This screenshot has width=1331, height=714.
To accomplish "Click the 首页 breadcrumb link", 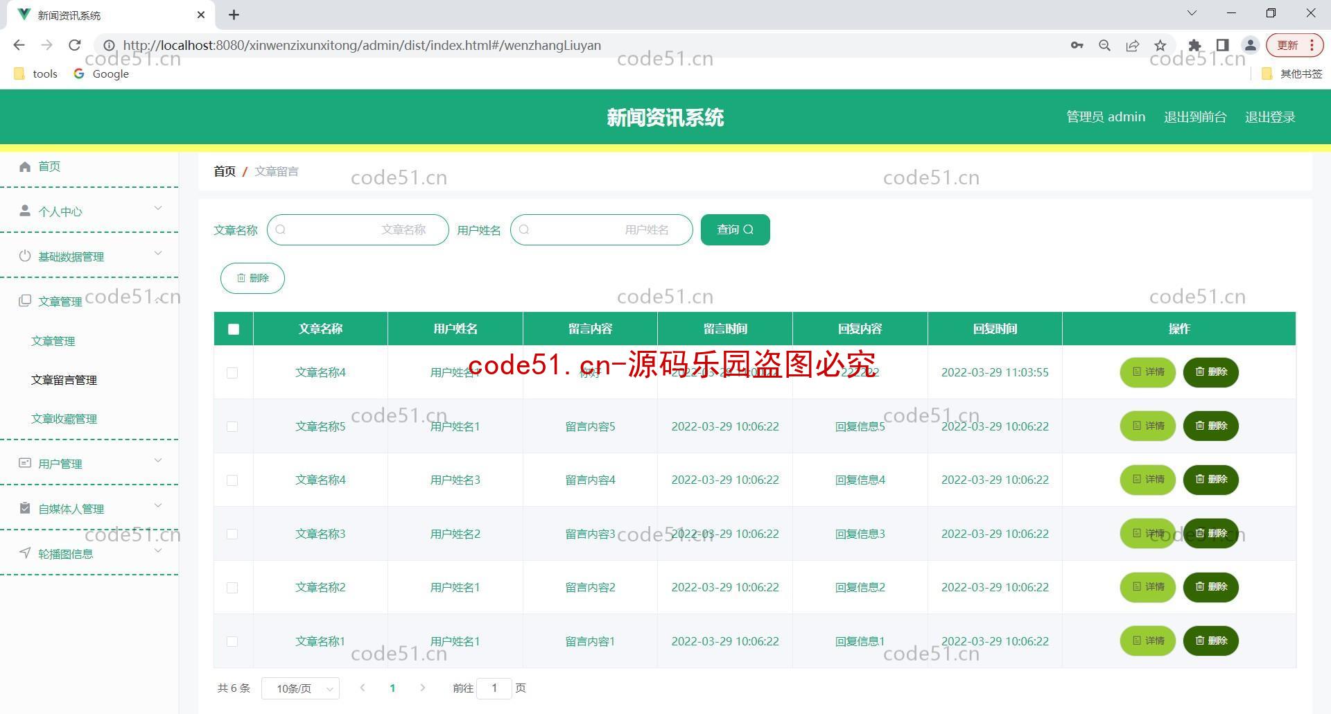I will (x=225, y=171).
